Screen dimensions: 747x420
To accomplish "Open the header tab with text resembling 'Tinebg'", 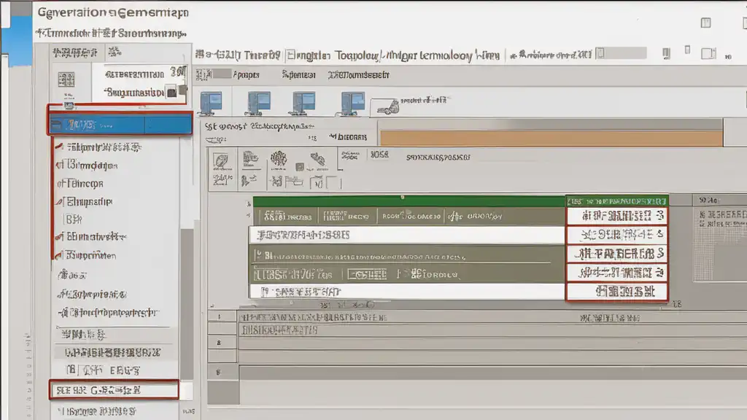I will click(x=262, y=55).
